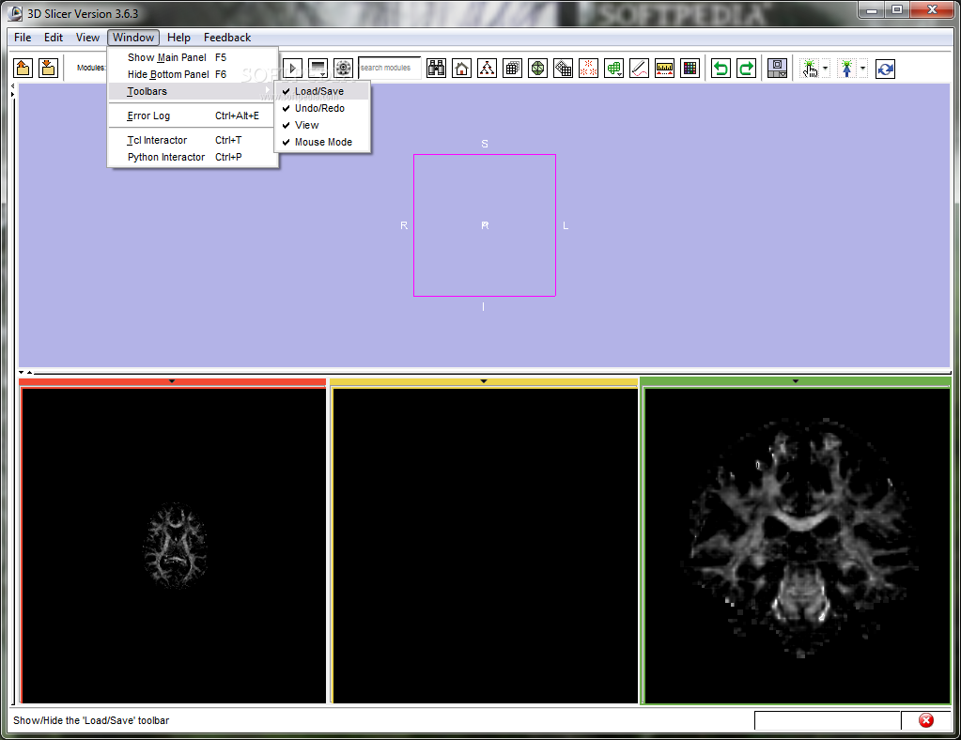Open the Feedback menu
The image size is (961, 740).
[x=227, y=38]
